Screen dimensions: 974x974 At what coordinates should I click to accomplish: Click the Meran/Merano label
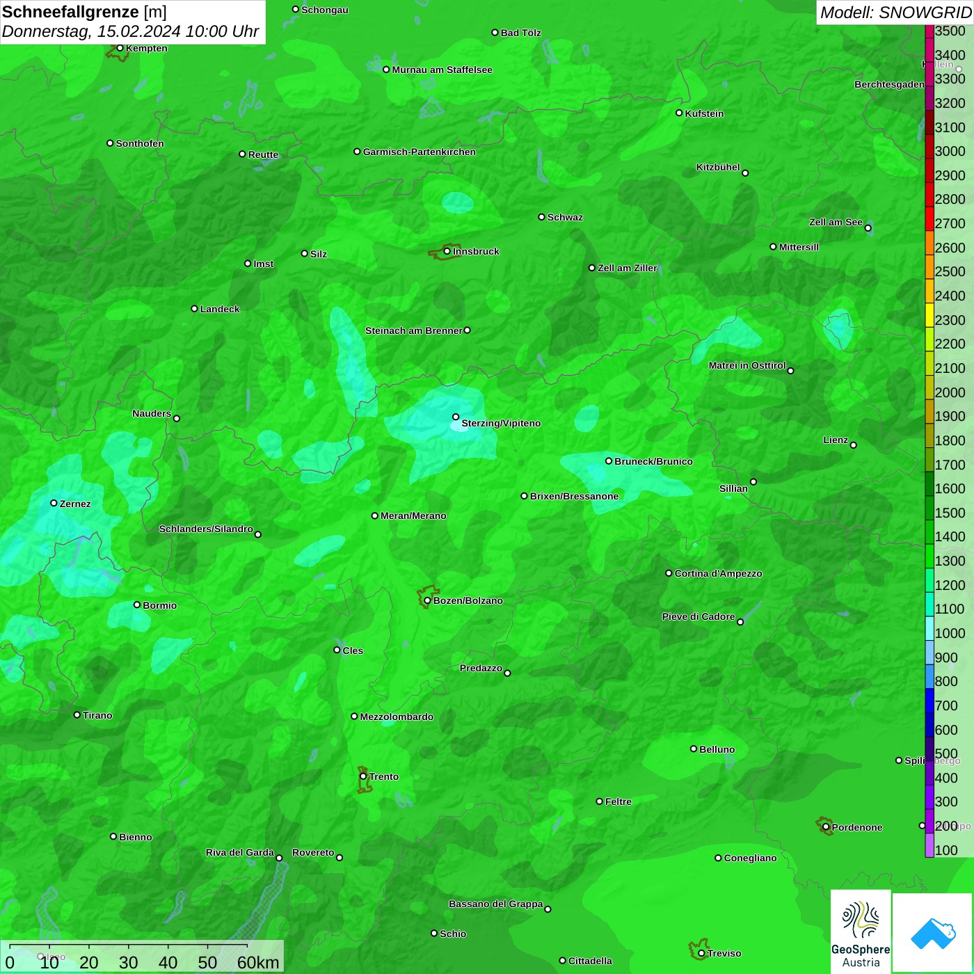coord(413,516)
